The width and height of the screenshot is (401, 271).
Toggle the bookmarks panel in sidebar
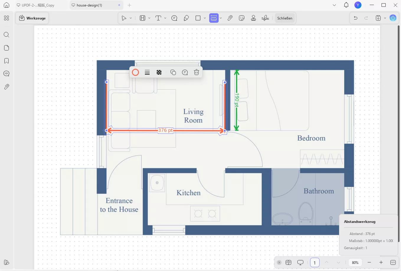(6, 61)
